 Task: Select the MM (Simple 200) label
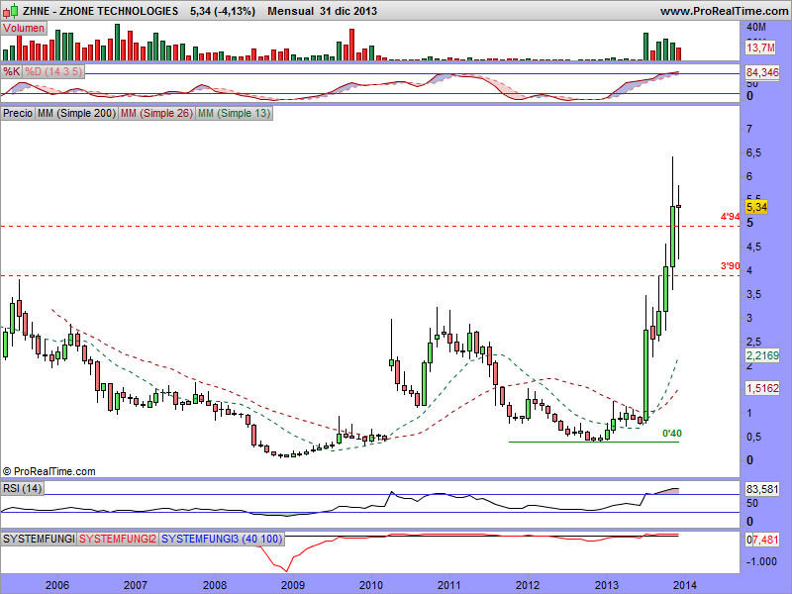(75, 114)
